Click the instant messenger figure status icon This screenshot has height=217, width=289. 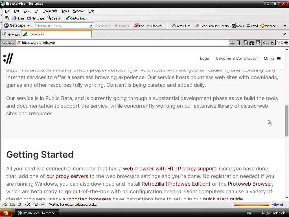click(19, 205)
